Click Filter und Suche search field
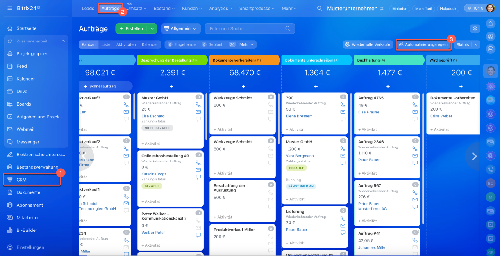 (x=250, y=28)
